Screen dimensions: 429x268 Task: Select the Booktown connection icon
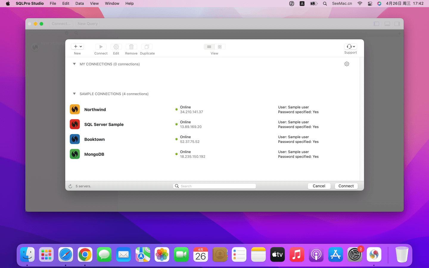pos(75,139)
